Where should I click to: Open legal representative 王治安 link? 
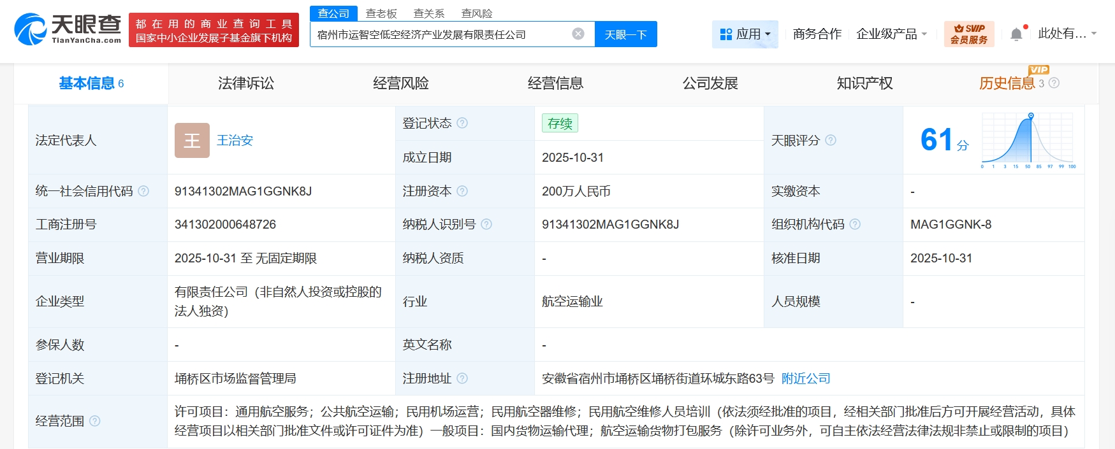(x=235, y=140)
